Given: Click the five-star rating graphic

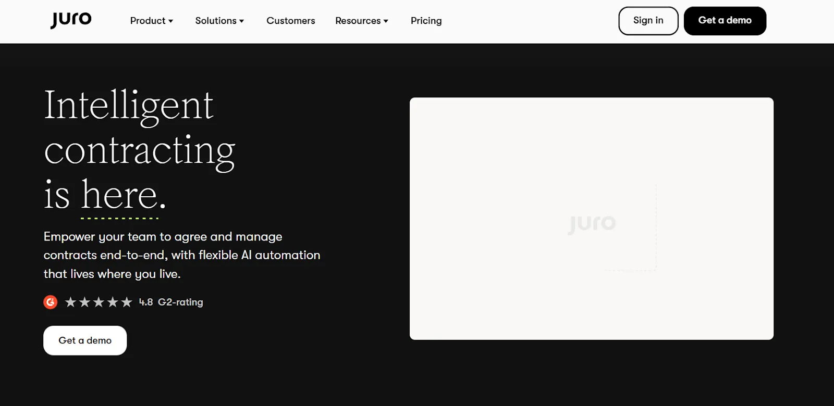Looking at the screenshot, I should pos(99,302).
